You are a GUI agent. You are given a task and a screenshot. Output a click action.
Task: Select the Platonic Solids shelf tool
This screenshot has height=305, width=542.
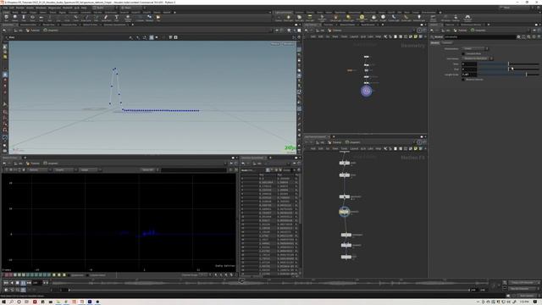[128, 18]
